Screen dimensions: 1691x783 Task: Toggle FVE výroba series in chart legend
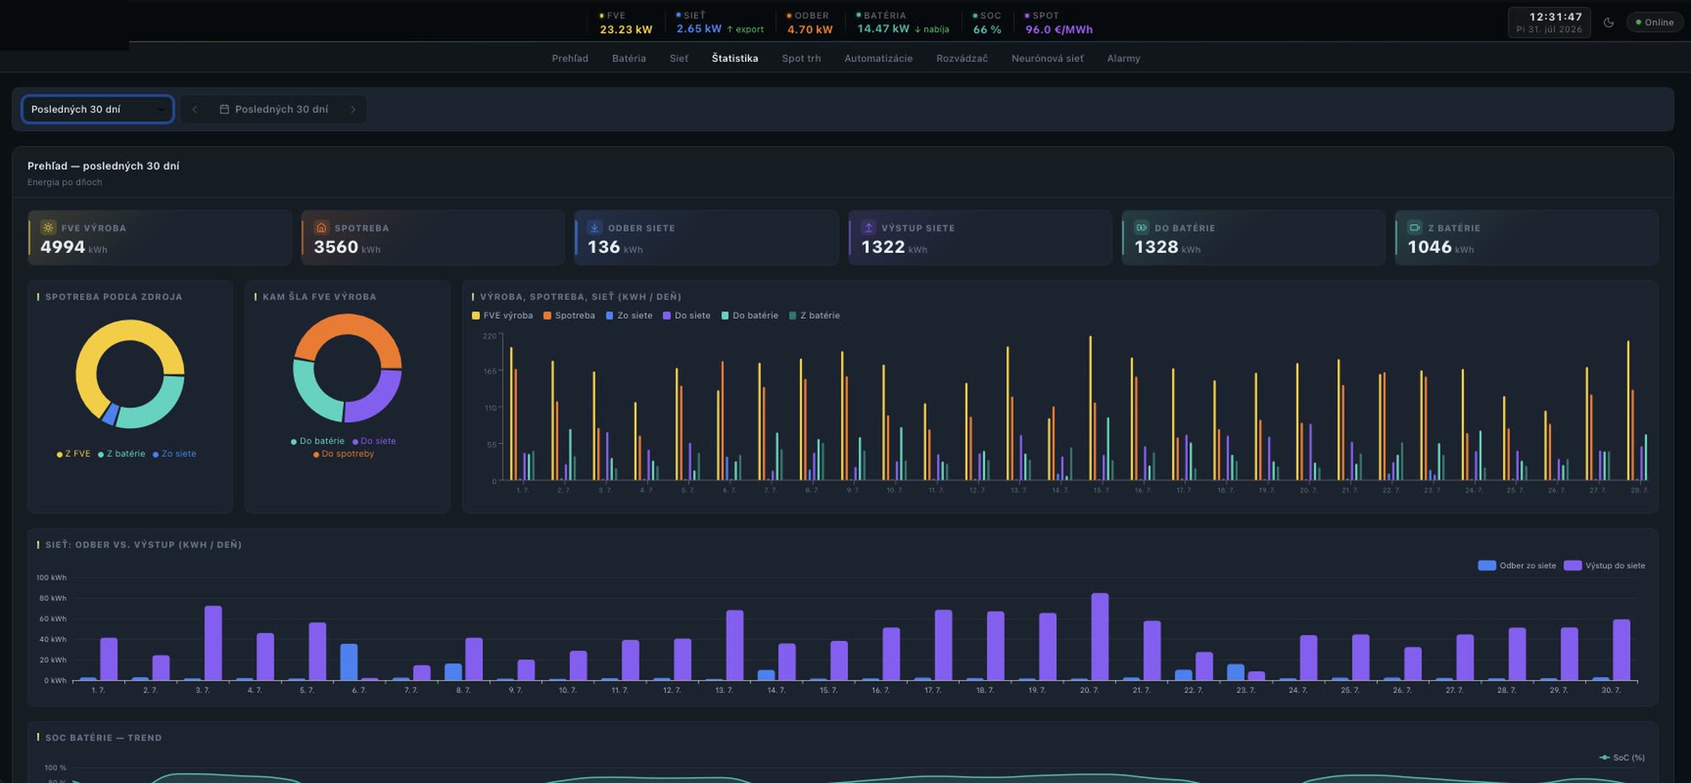(x=502, y=315)
